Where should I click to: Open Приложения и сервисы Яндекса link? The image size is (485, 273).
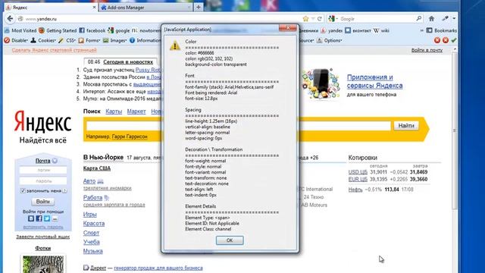(374, 81)
